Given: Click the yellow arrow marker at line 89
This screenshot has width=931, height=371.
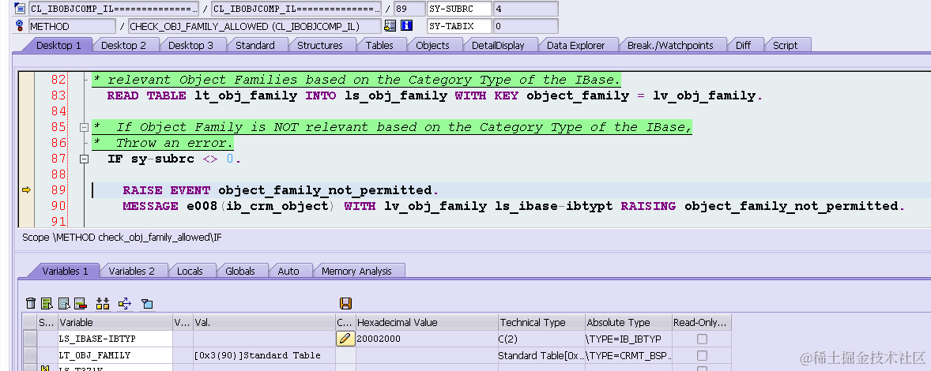Looking at the screenshot, I should pyautogui.click(x=26, y=189).
